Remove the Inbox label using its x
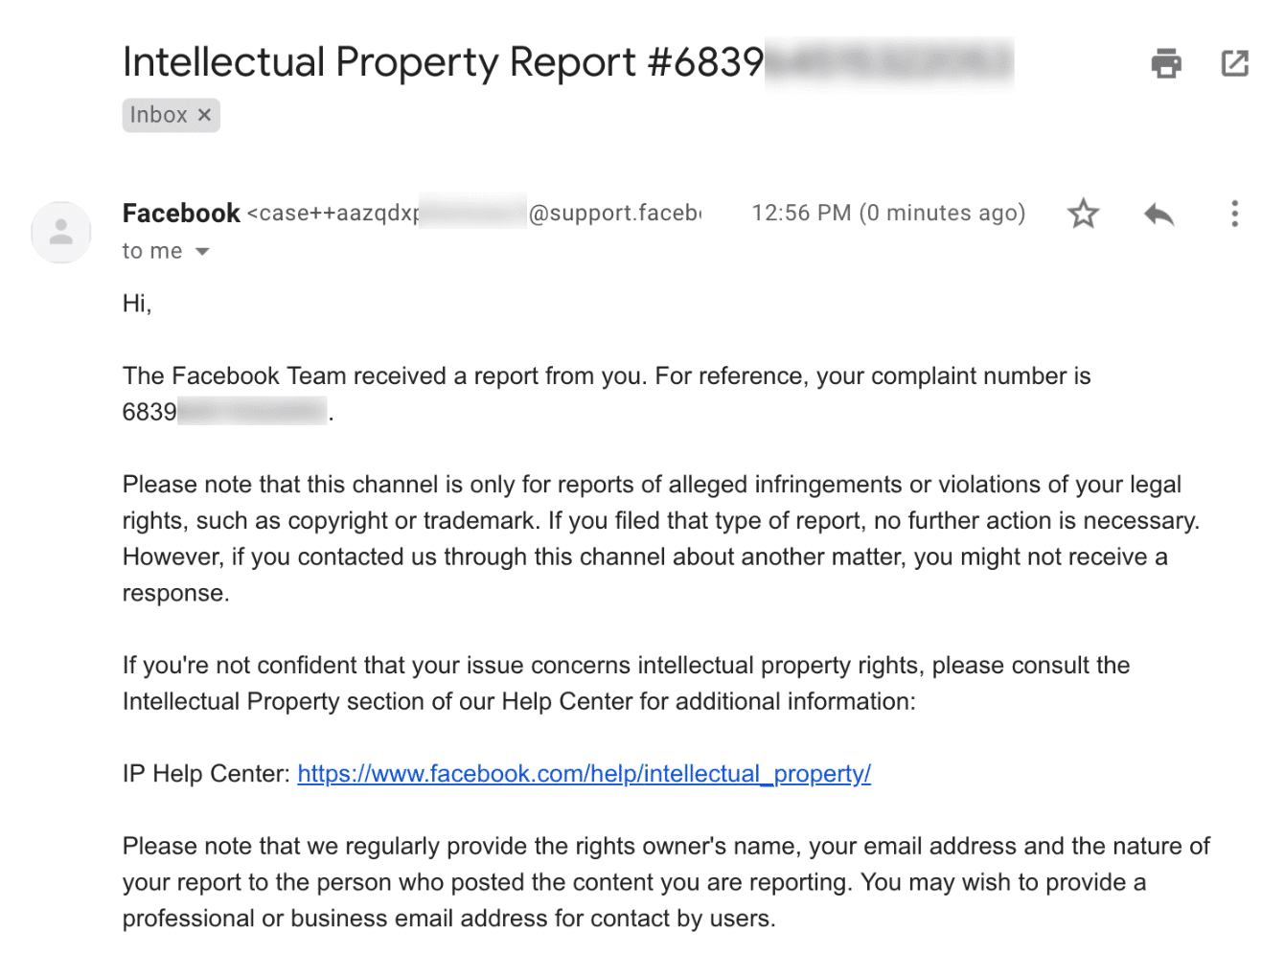Image resolution: width=1285 pixels, height=954 pixels. point(203,115)
